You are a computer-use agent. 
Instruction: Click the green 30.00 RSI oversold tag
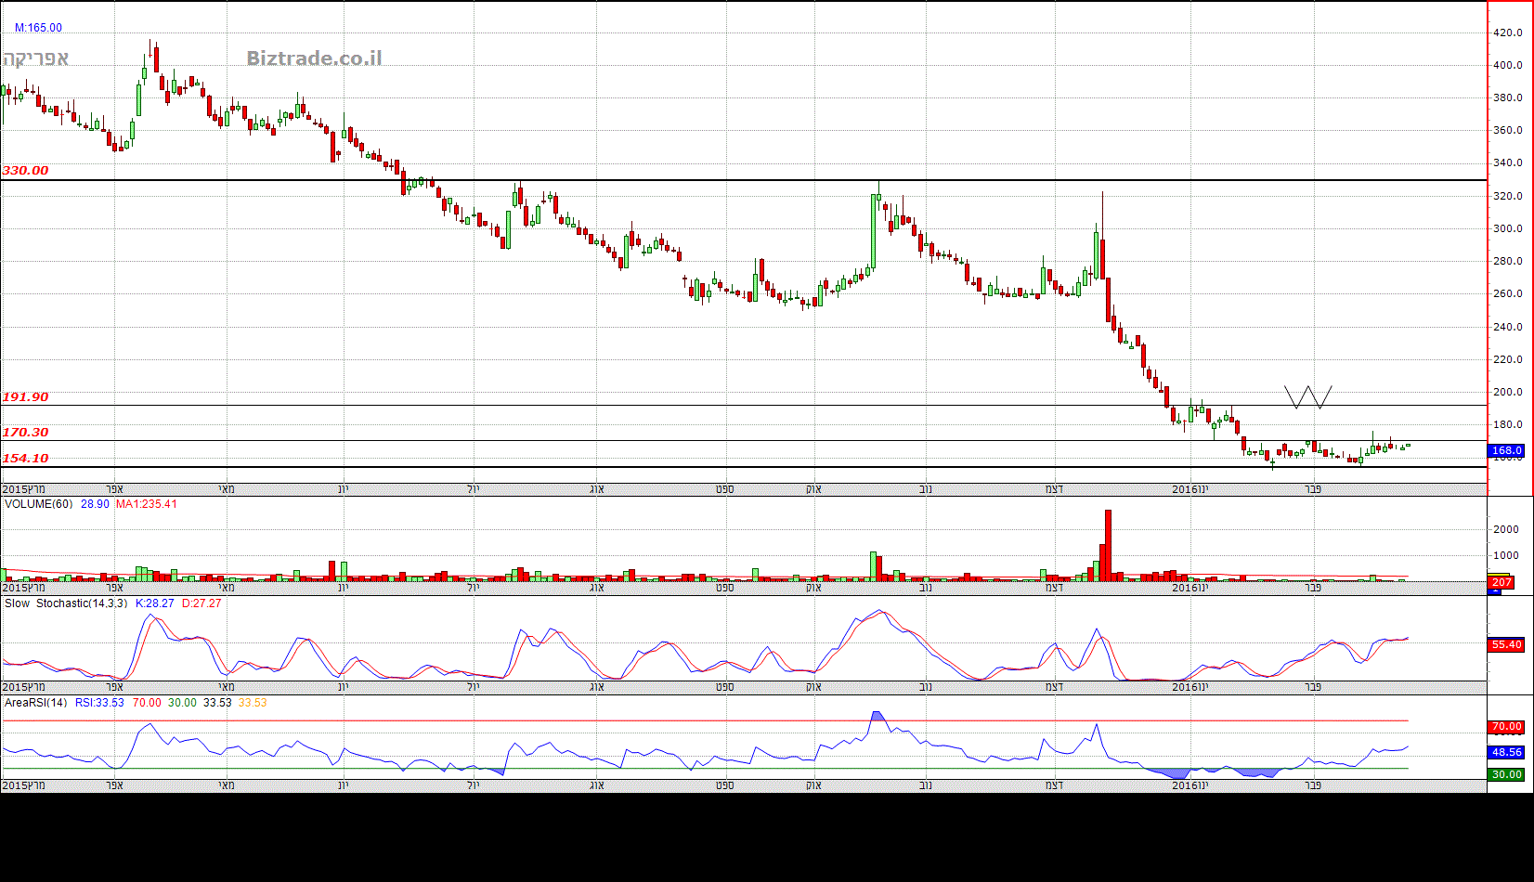pyautogui.click(x=1506, y=775)
